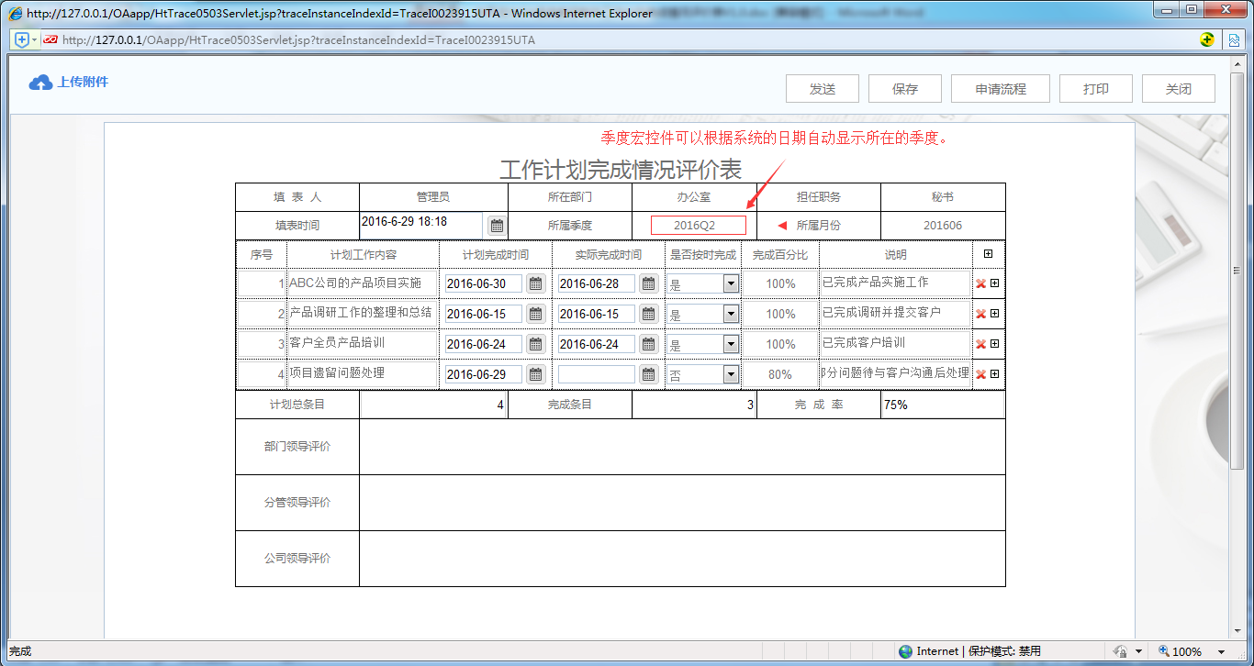The height and width of the screenshot is (666, 1254).
Task: Click the 2016Q2 quarter input field
Action: point(700,224)
